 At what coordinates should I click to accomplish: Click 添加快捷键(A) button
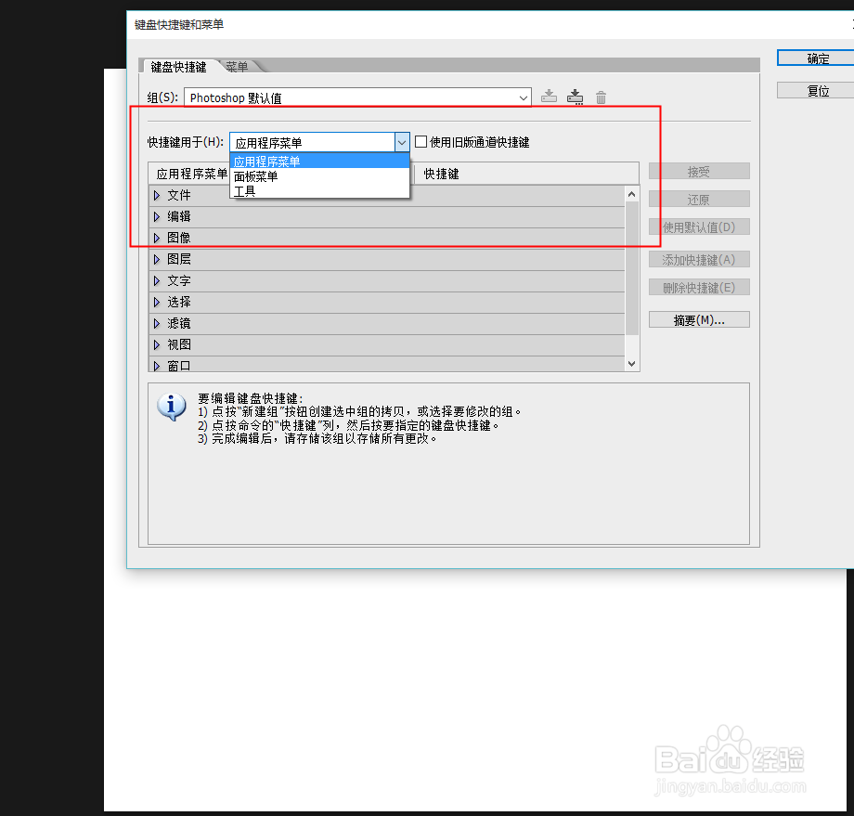point(699,260)
